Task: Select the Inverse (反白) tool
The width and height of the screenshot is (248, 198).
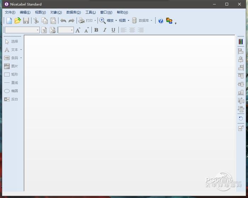Action: pyautogui.click(x=11, y=99)
